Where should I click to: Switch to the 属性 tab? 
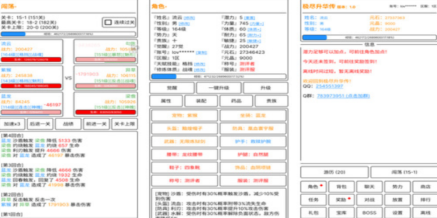coord(166,101)
